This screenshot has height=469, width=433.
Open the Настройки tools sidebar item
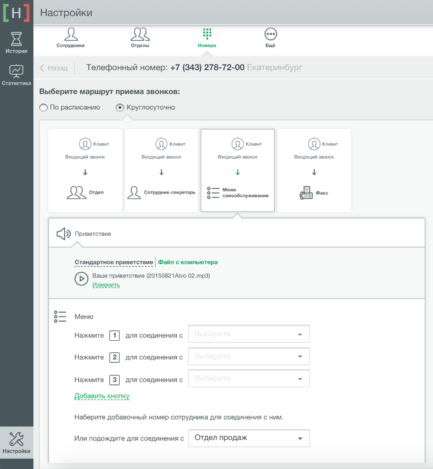16,443
